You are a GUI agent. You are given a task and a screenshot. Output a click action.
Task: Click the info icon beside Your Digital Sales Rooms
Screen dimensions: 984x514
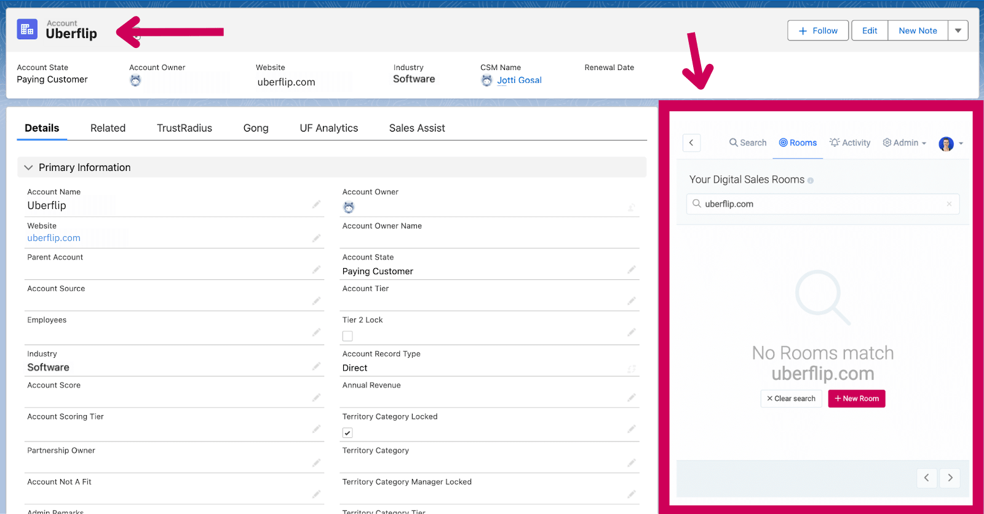coord(811,181)
